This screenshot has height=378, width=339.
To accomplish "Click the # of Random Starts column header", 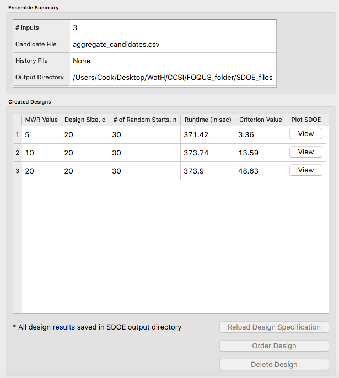I will pos(145,120).
